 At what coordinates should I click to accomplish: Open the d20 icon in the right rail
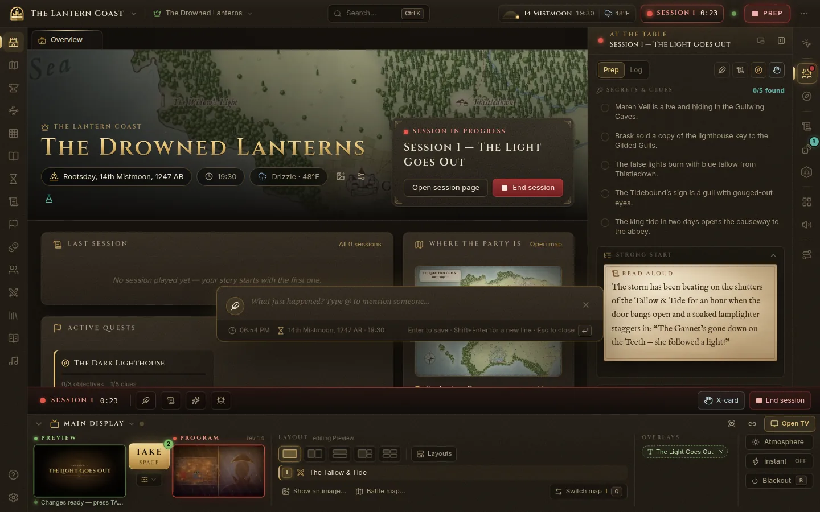[807, 172]
